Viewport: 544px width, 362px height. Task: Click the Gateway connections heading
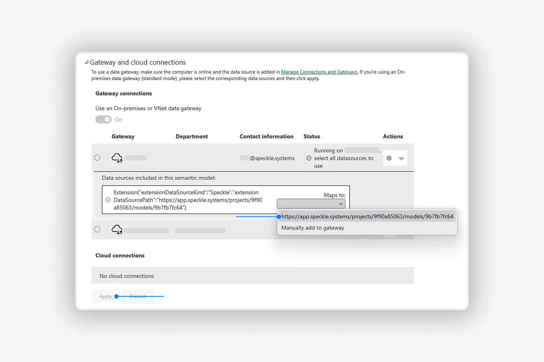tap(124, 94)
